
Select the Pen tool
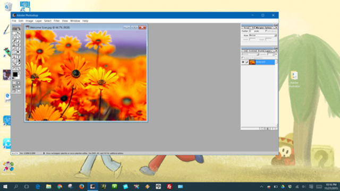point(14,57)
